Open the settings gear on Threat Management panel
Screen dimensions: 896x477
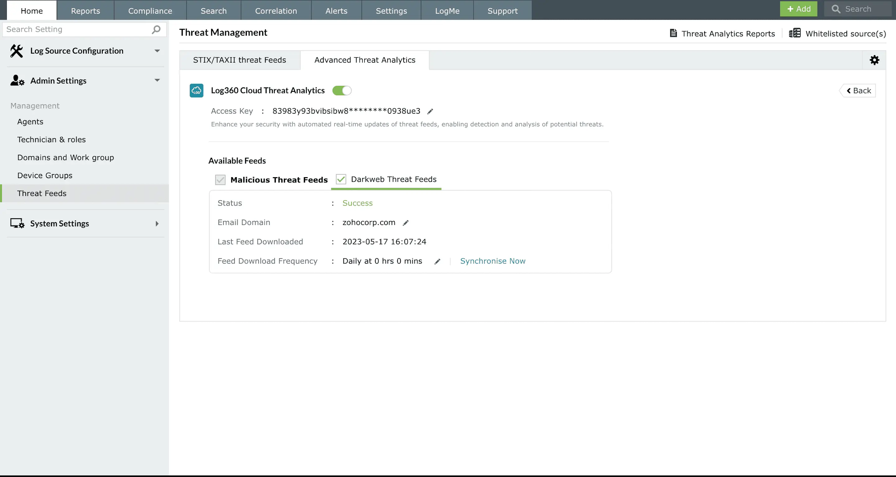[875, 60]
